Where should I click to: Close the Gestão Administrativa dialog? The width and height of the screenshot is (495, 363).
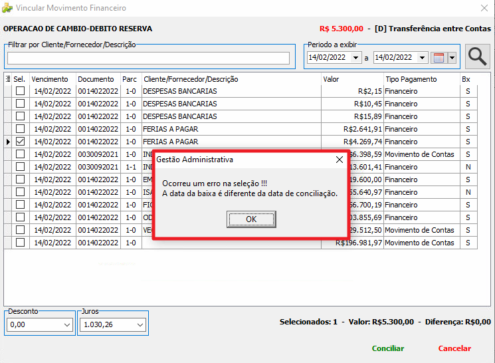[x=340, y=160]
